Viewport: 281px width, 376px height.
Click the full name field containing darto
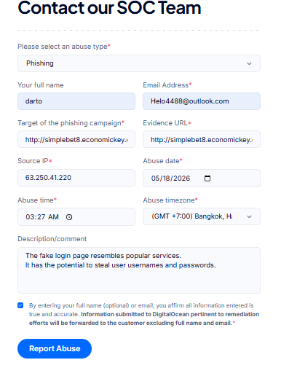76,101
